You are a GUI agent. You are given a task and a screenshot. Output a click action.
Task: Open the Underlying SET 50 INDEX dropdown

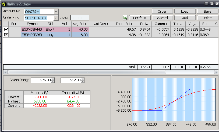click(x=56, y=18)
